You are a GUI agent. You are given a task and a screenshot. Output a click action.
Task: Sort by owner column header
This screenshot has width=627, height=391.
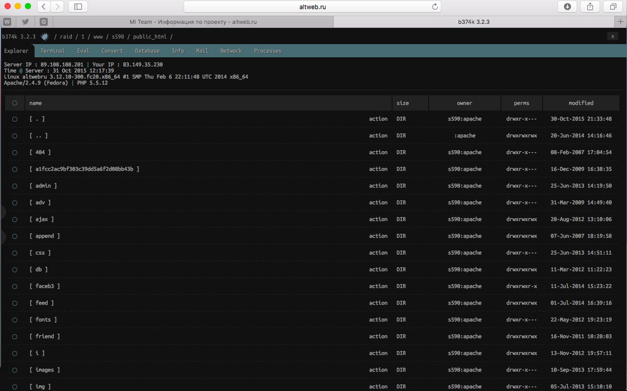coord(465,103)
